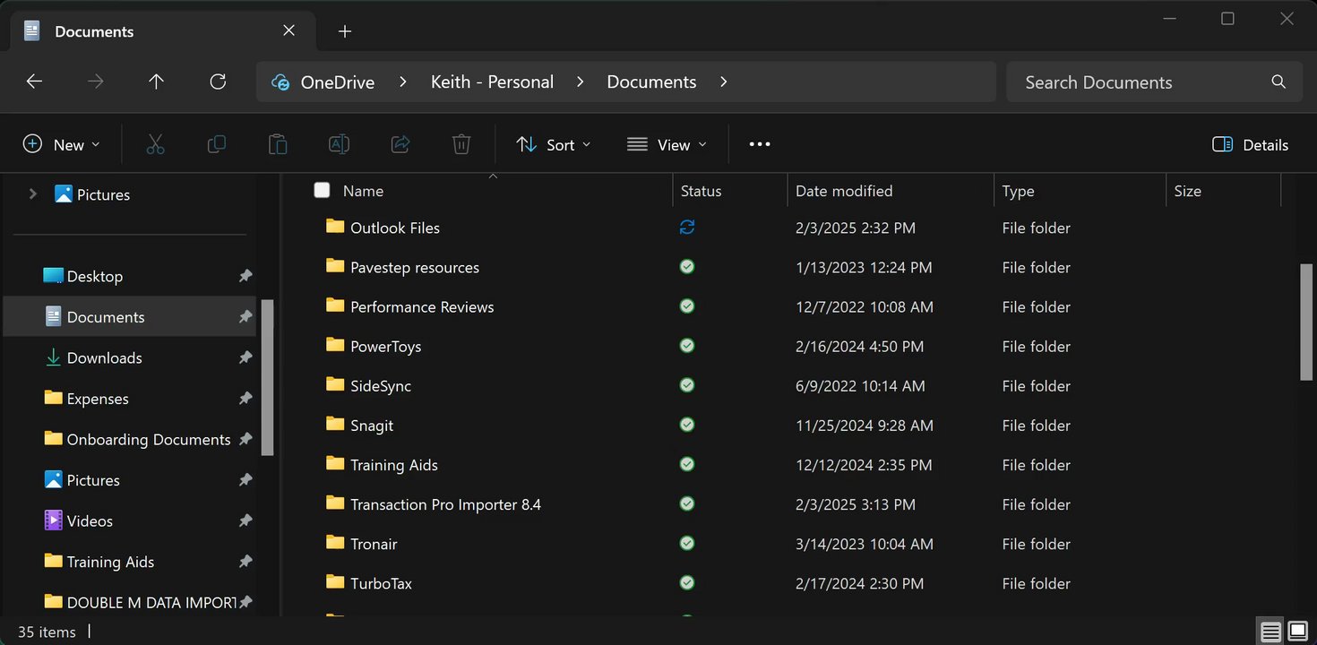Click the Paste clipboard icon
Viewport: 1317px width, 645px height.
tap(278, 144)
